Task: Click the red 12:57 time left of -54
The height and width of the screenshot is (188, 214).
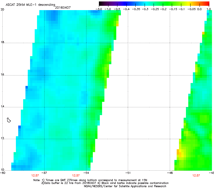Action: point(76,176)
